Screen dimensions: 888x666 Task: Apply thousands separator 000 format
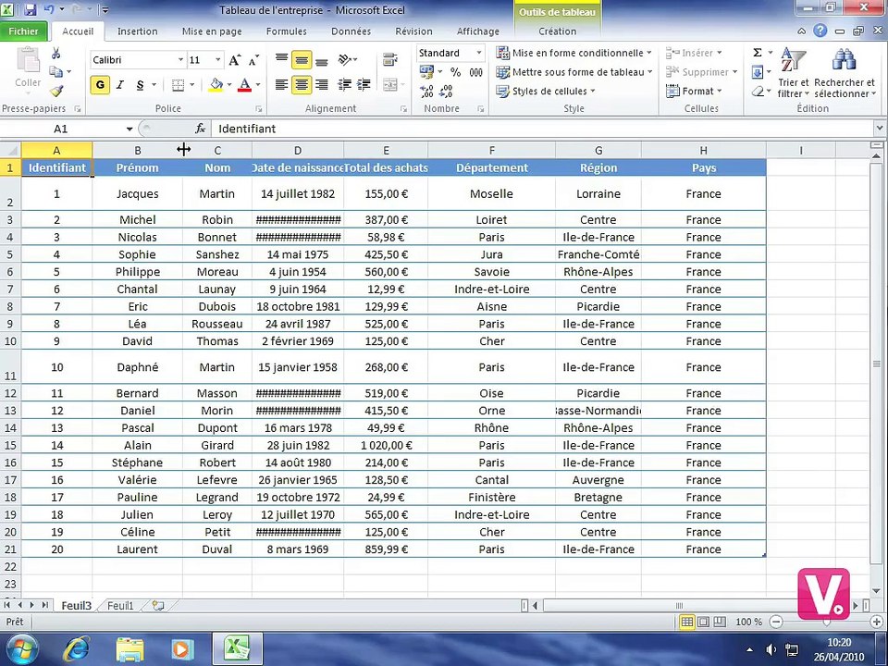point(475,72)
